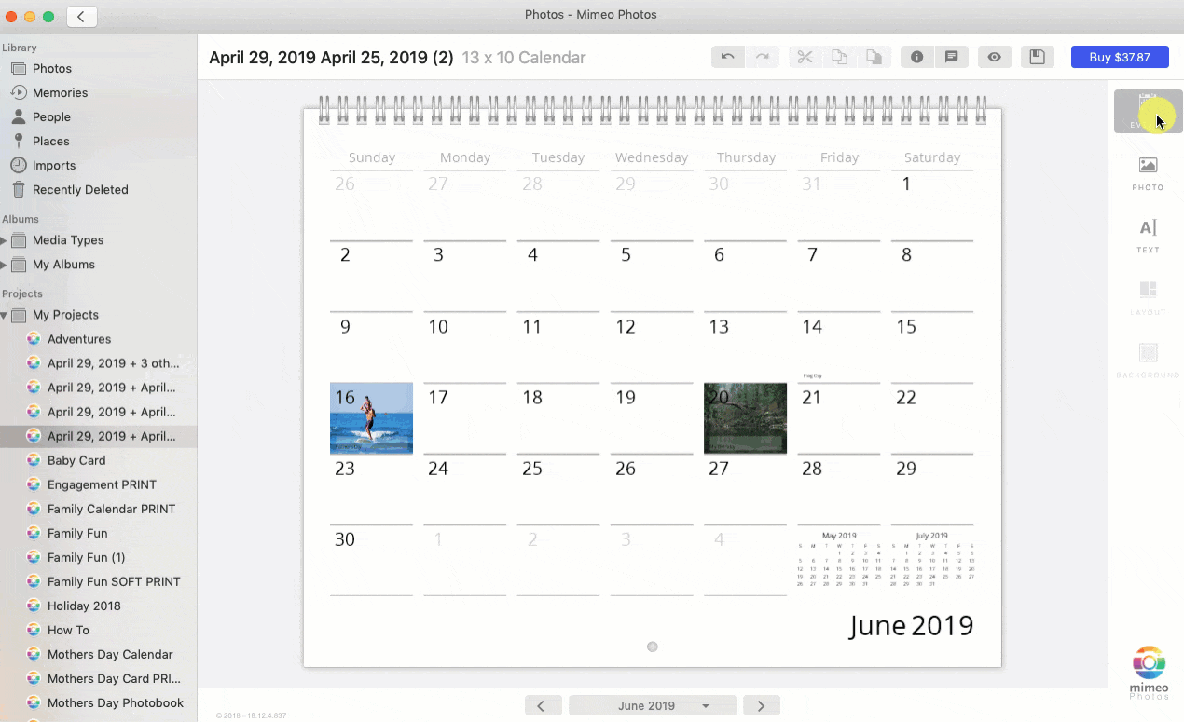Click the page position indicator dot

coord(652,647)
